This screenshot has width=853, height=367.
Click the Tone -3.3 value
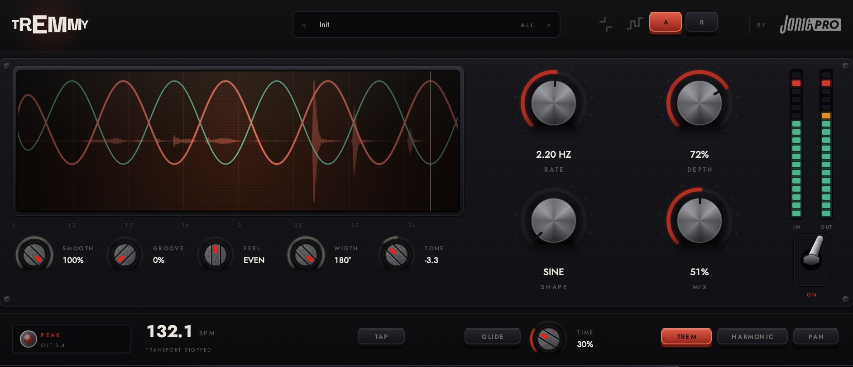point(431,260)
